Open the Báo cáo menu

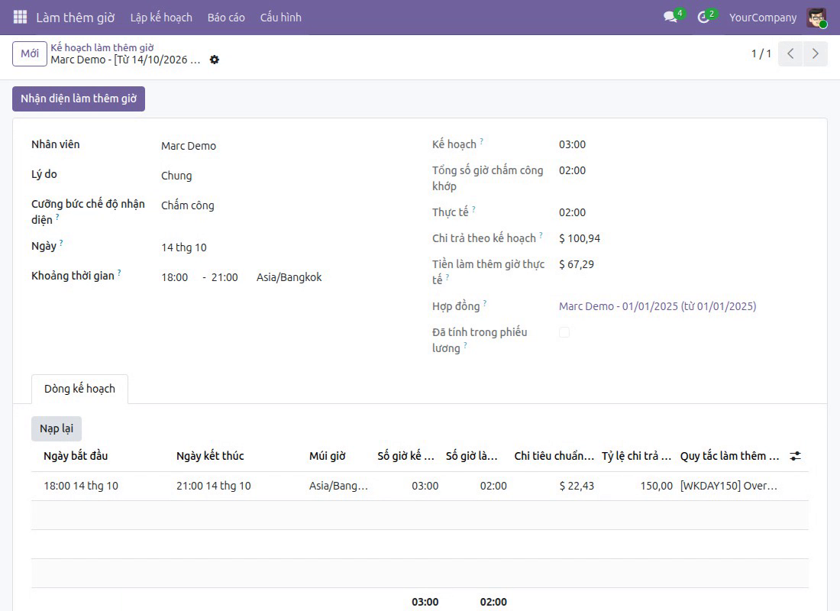[x=226, y=17]
